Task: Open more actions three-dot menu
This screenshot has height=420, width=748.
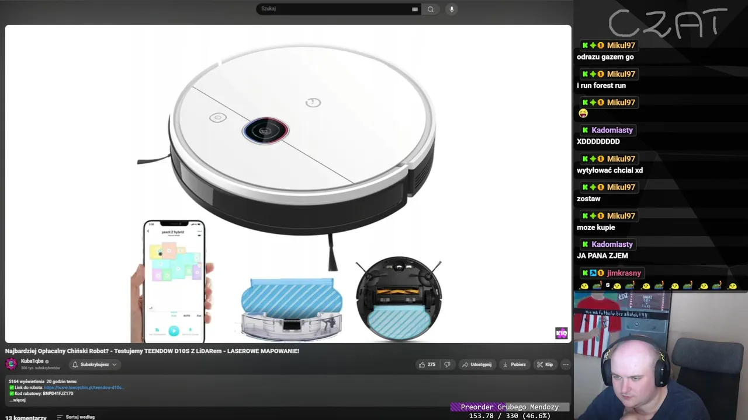Action: 566,365
